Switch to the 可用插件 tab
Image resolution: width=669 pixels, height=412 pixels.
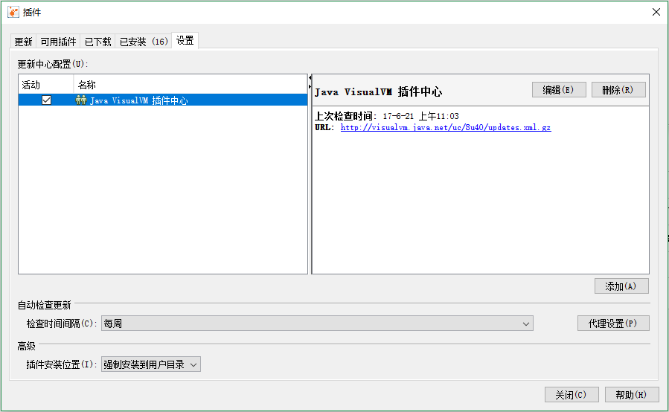pyautogui.click(x=59, y=42)
